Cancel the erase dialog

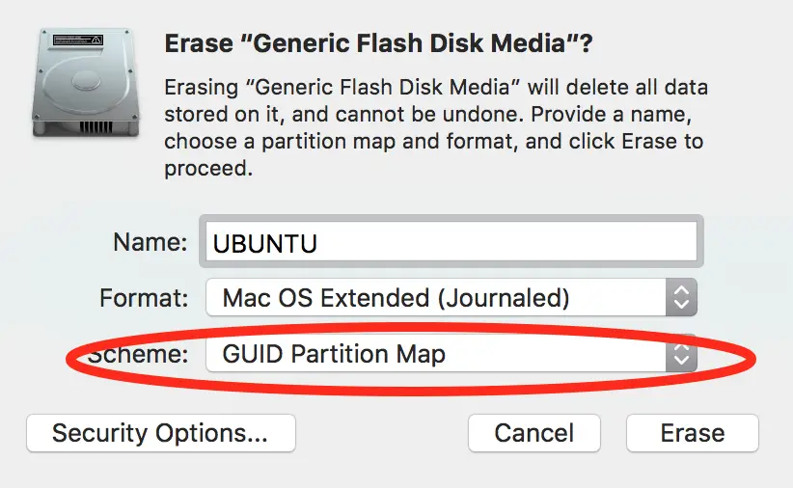(534, 433)
